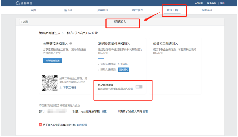Click the 立即导入 link
238x137 pixels.
coord(123,64)
